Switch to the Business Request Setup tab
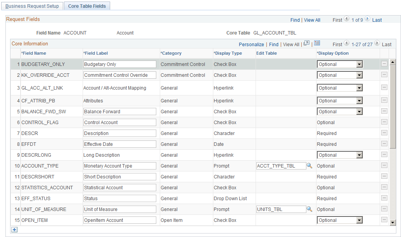This screenshot has height=237, width=401. click(32, 6)
